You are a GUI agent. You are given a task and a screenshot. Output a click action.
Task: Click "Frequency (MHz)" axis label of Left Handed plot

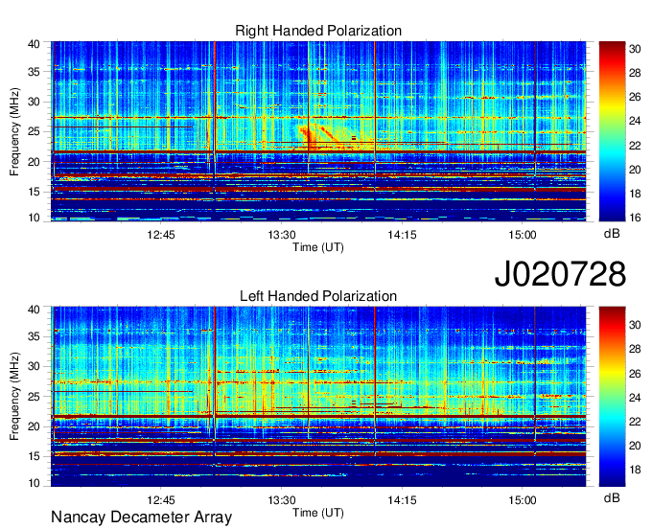click(14, 397)
